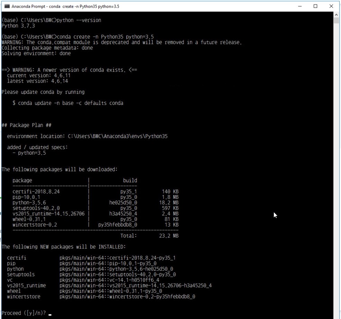
Task: Click the Anaconda Prompt title bar icon
Action: (x=7, y=6)
